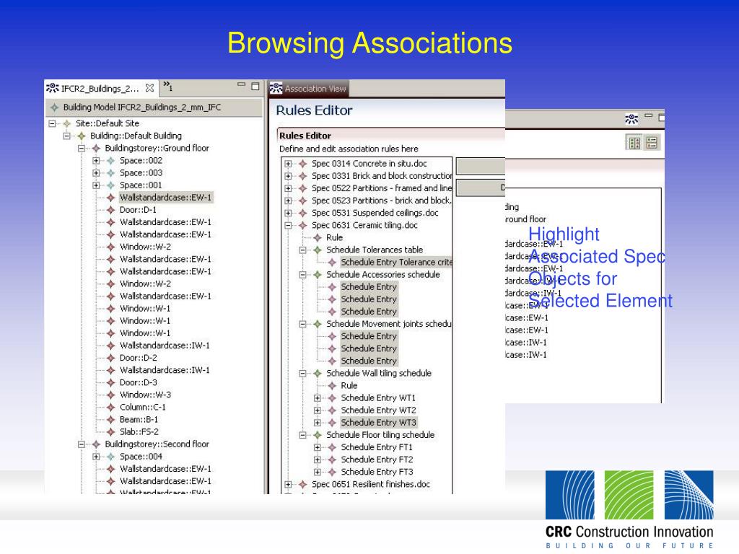Click the Site::Default Site icon
The height and width of the screenshot is (554, 739).
coord(67,123)
